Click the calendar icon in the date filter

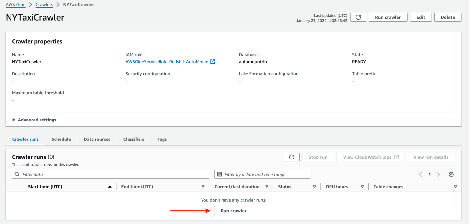[x=220, y=174]
